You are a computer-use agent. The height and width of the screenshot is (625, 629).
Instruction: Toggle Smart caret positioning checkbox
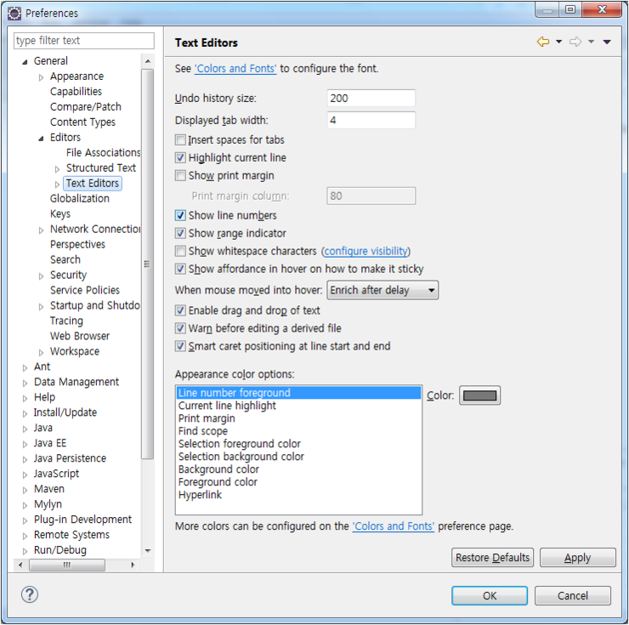(180, 346)
